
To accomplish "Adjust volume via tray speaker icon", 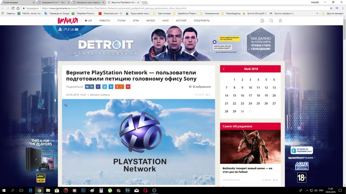I will (x=316, y=190).
